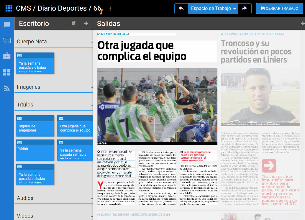Select the Salidas panel title

pos(109,24)
